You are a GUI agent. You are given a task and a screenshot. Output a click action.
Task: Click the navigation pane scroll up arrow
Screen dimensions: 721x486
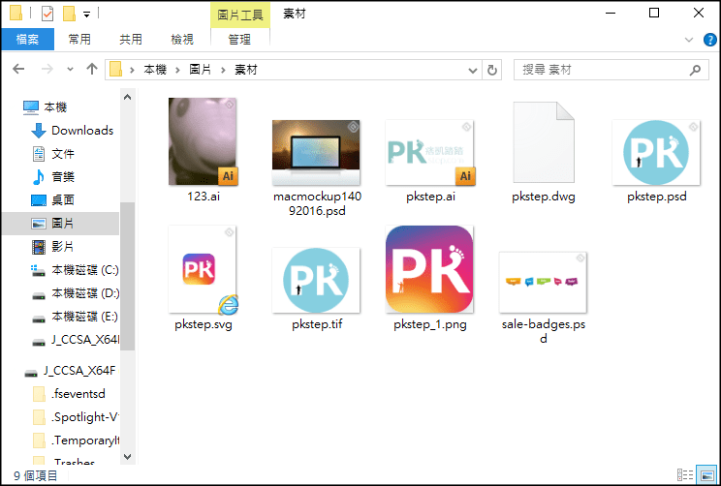(127, 97)
